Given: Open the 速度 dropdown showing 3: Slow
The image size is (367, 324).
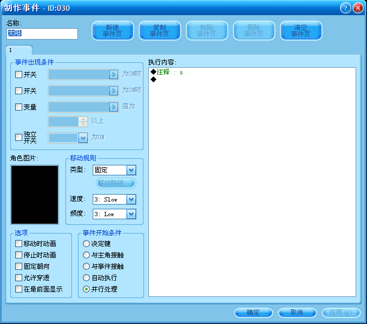Looking at the screenshot, I should 114,199.
